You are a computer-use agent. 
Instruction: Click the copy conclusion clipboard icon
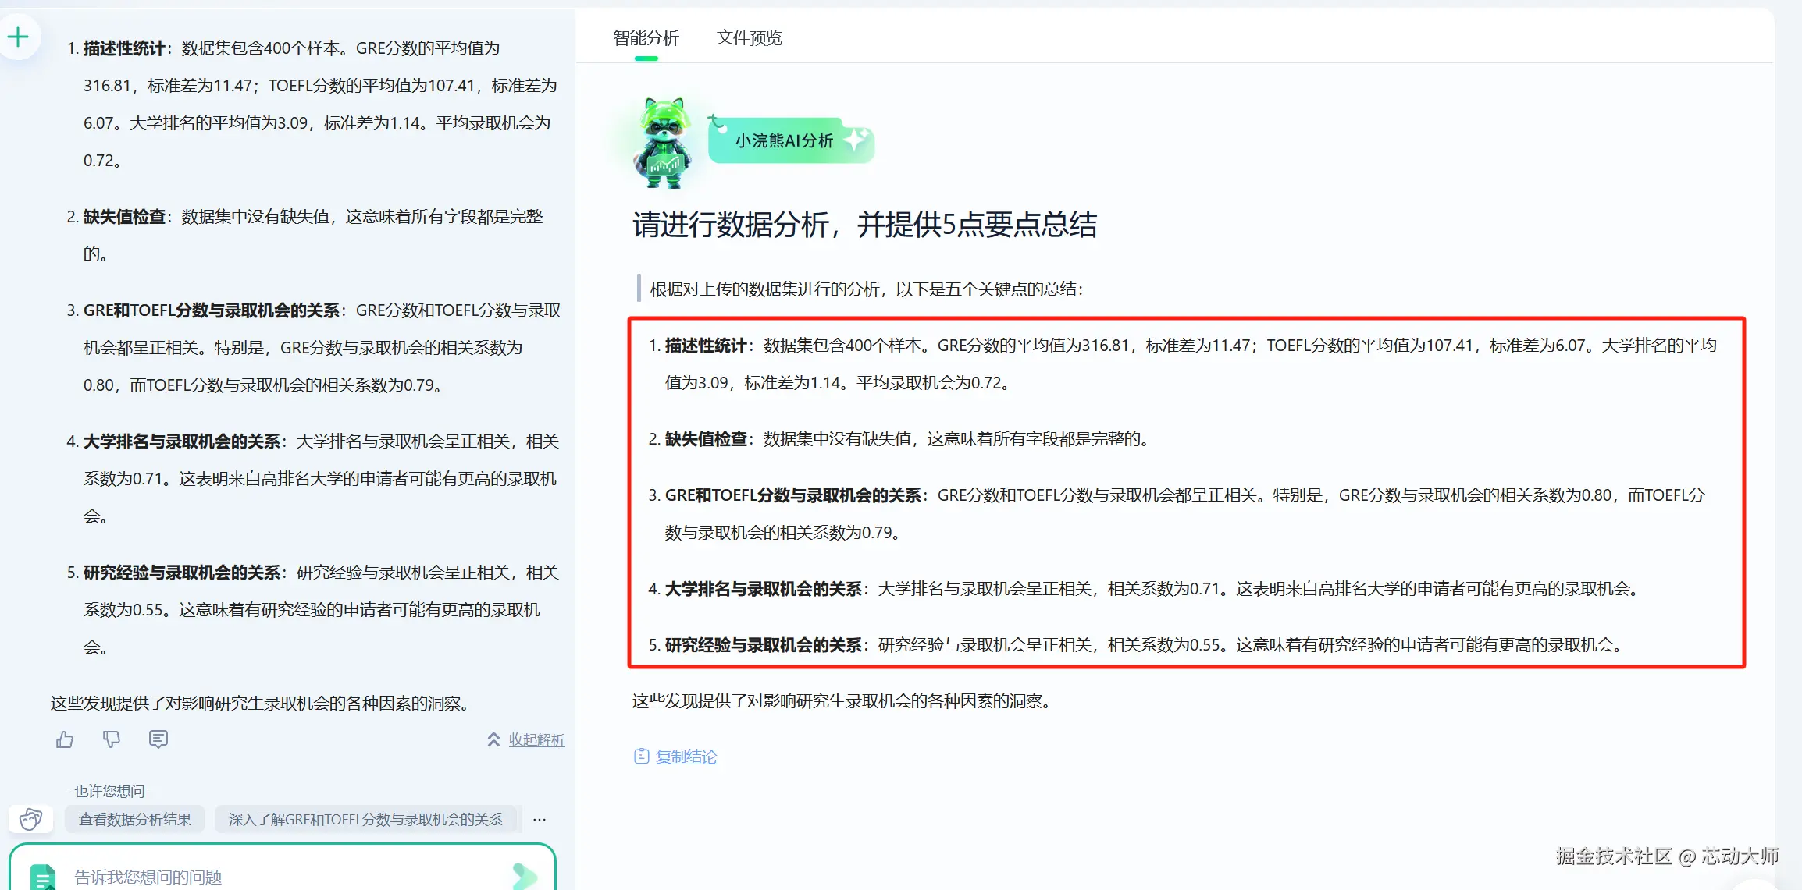[x=641, y=756]
